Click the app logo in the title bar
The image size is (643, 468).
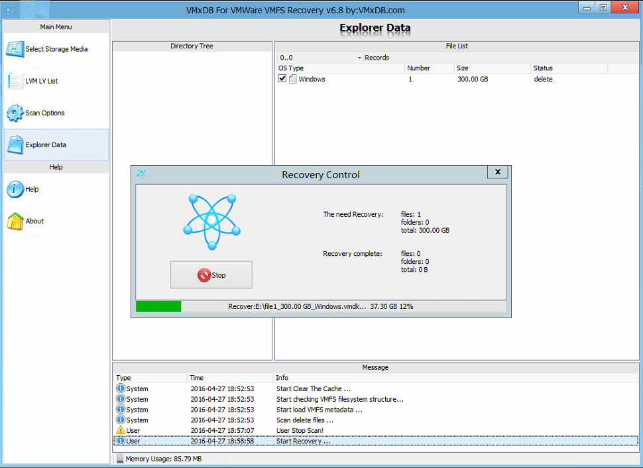(9, 10)
